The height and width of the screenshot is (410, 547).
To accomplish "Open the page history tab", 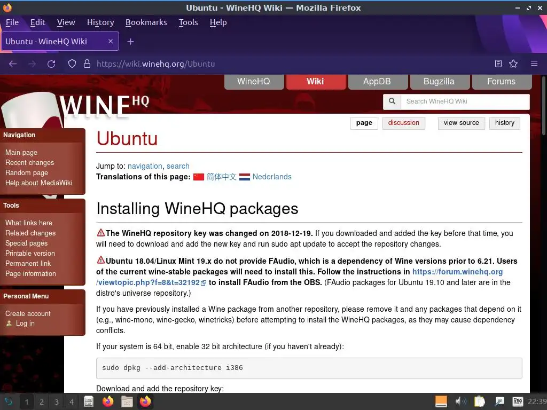I will pos(504,123).
